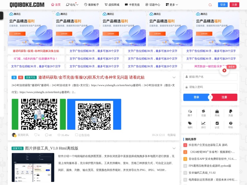Open the green WeChat QR code image
This screenshot has width=247, height=185.
(x=39, y=114)
